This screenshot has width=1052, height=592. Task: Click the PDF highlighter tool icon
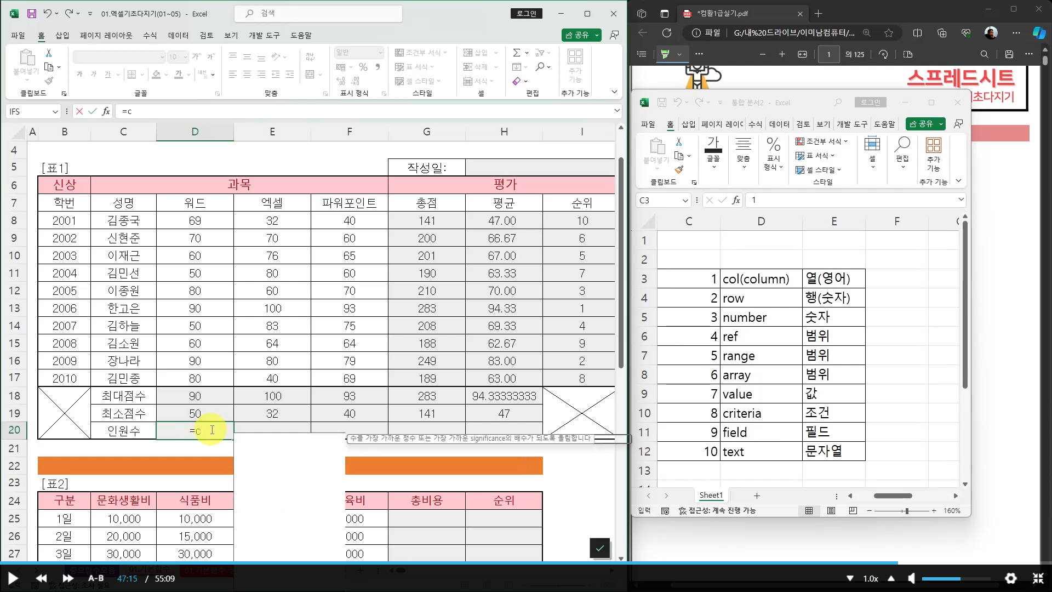tap(666, 54)
